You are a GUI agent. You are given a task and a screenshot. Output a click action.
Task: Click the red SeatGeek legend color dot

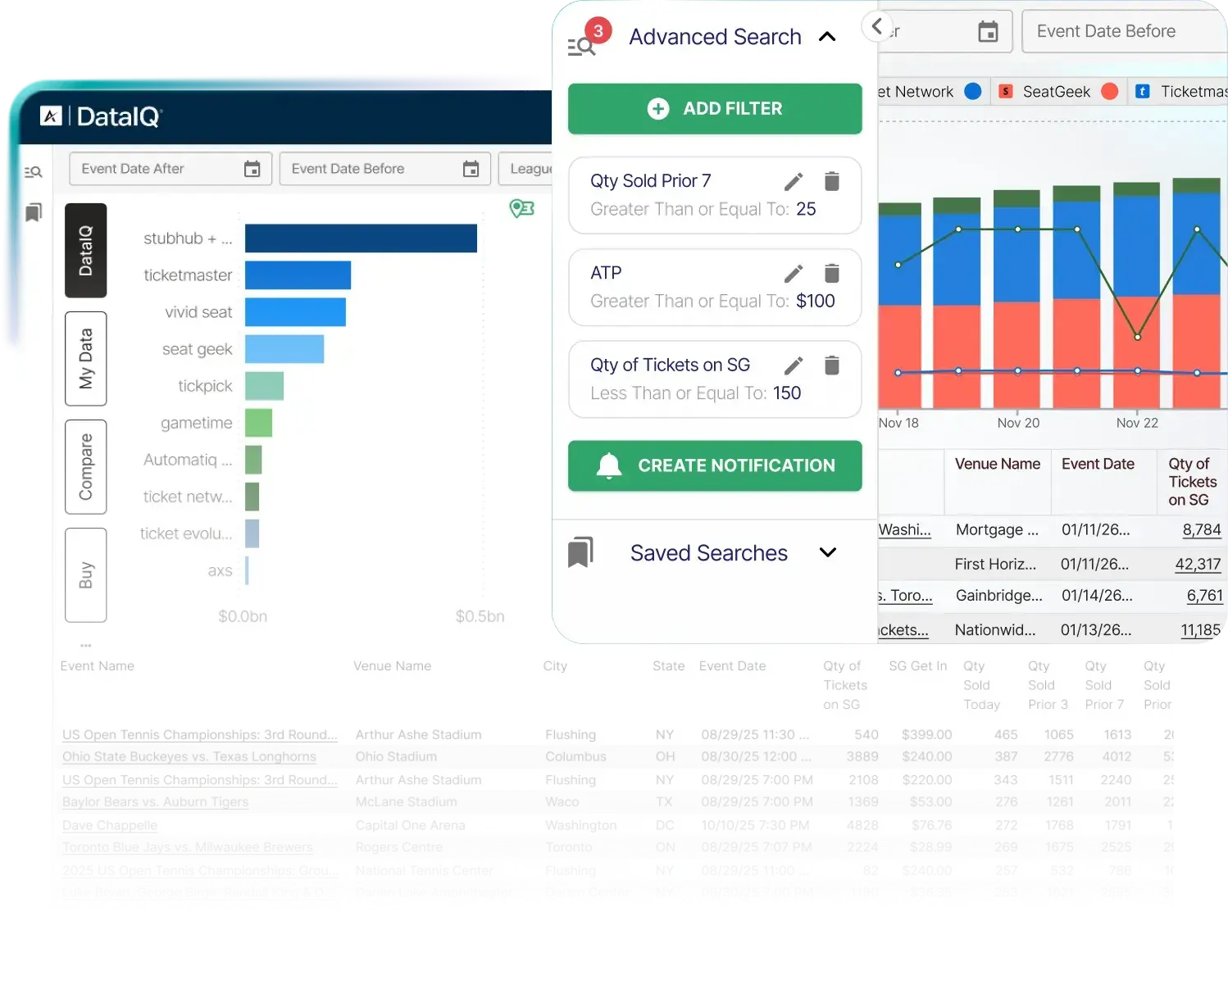click(x=1111, y=91)
